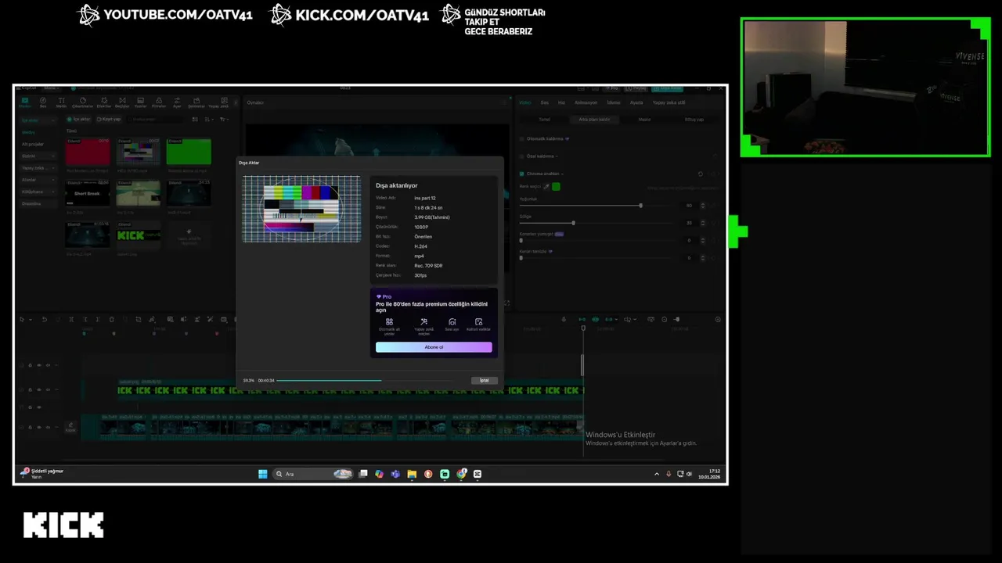Open the Maske sub-tab
The width and height of the screenshot is (1002, 563).
644,120
